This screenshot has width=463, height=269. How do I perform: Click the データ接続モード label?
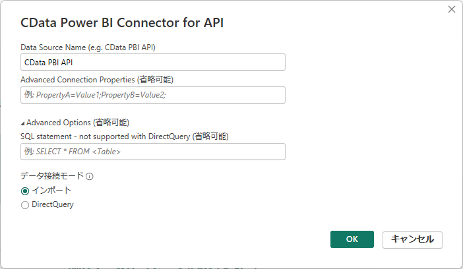pyautogui.click(x=52, y=176)
